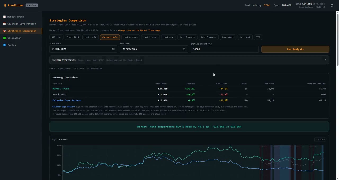Choose the Last cycle range
339x180 pixels.
[91, 37]
